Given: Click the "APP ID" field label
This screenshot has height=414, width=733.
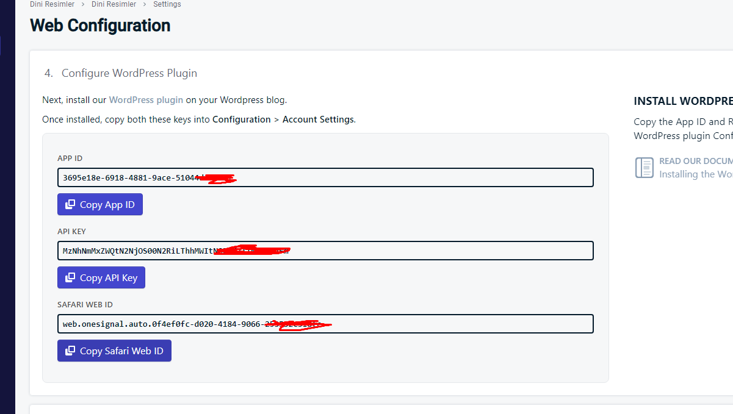Looking at the screenshot, I should click(70, 159).
